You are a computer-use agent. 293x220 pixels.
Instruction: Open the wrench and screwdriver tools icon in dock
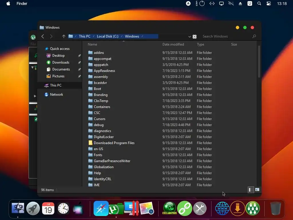(x=200, y=209)
